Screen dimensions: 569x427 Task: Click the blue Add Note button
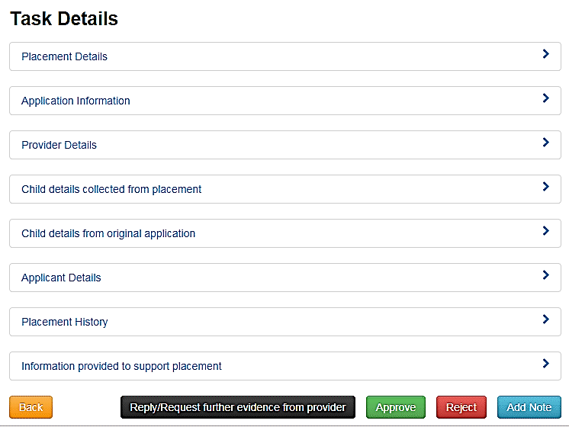coord(529,407)
